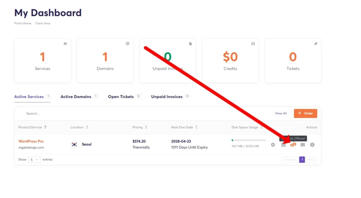361x198 pixels.
Task: Log in to cPanel via orange icon
Action: 293,145
